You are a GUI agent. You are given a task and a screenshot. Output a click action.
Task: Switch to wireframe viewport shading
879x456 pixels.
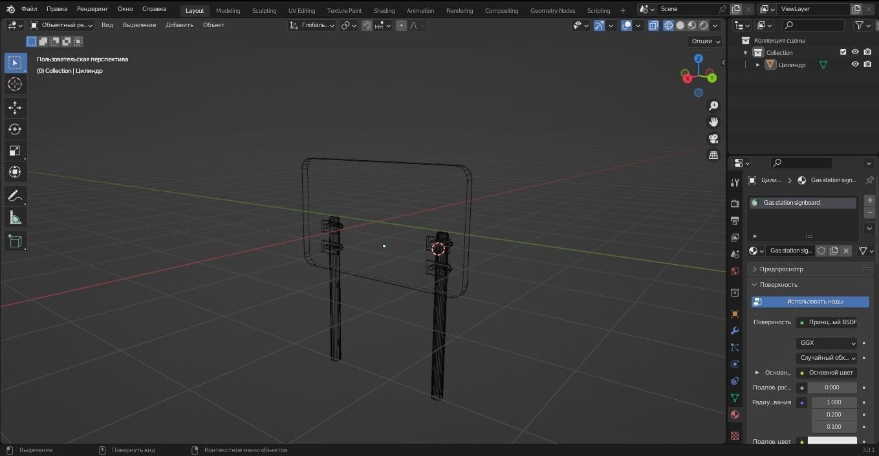point(669,25)
